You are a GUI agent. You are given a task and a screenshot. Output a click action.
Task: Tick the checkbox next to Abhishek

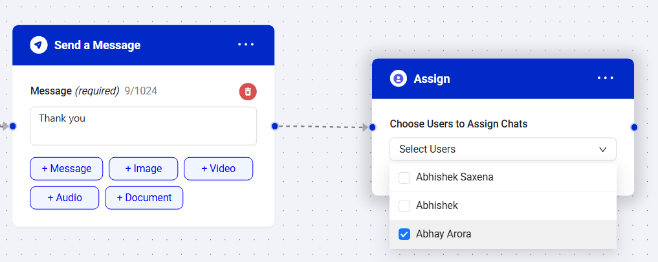click(x=404, y=206)
